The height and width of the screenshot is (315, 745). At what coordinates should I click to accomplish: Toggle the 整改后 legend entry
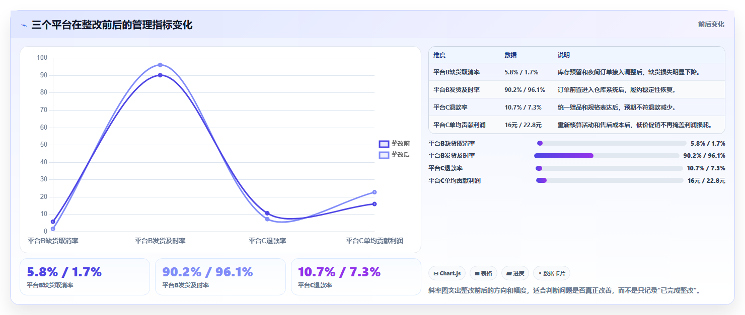coord(394,155)
